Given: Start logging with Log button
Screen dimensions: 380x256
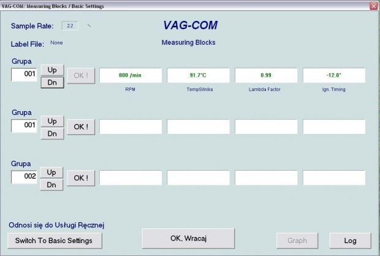Looking at the screenshot, I should point(350,241).
